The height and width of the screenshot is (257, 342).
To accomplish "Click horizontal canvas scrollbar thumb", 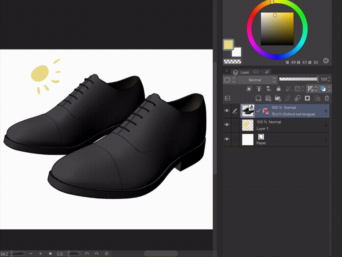I will [x=161, y=253].
